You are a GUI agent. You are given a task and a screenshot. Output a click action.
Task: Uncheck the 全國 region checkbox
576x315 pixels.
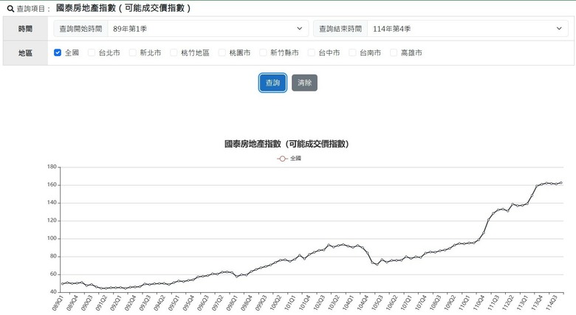coord(58,52)
